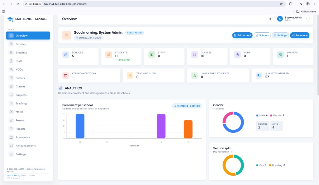Click the Announce button

tap(300, 35)
